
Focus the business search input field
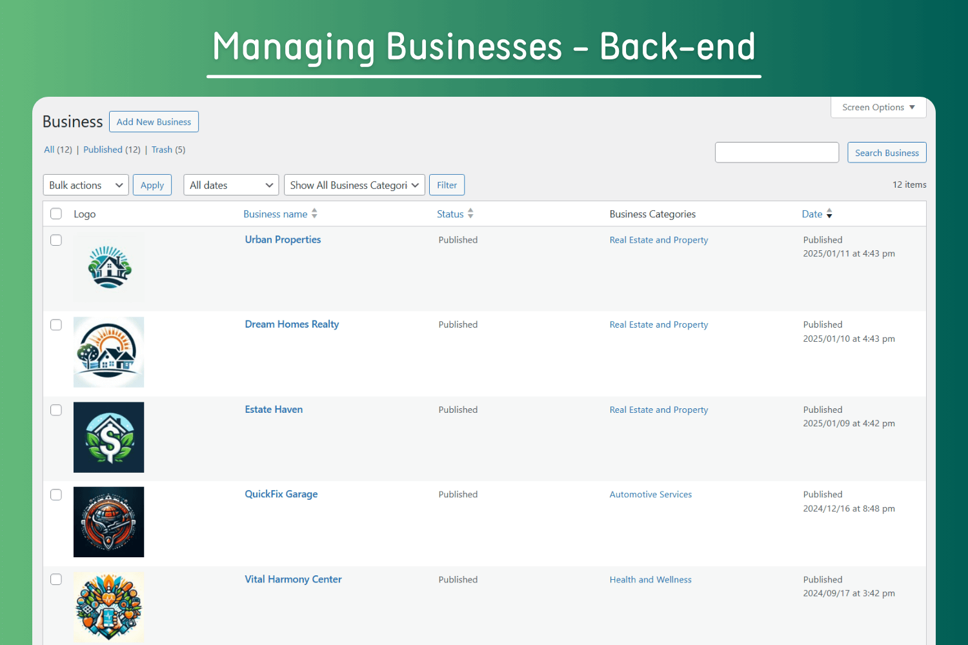777,153
